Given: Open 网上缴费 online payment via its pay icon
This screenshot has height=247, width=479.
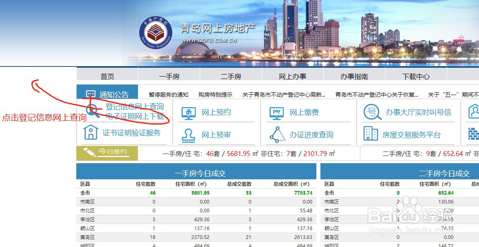Looking at the screenshot, I should click(276, 113).
